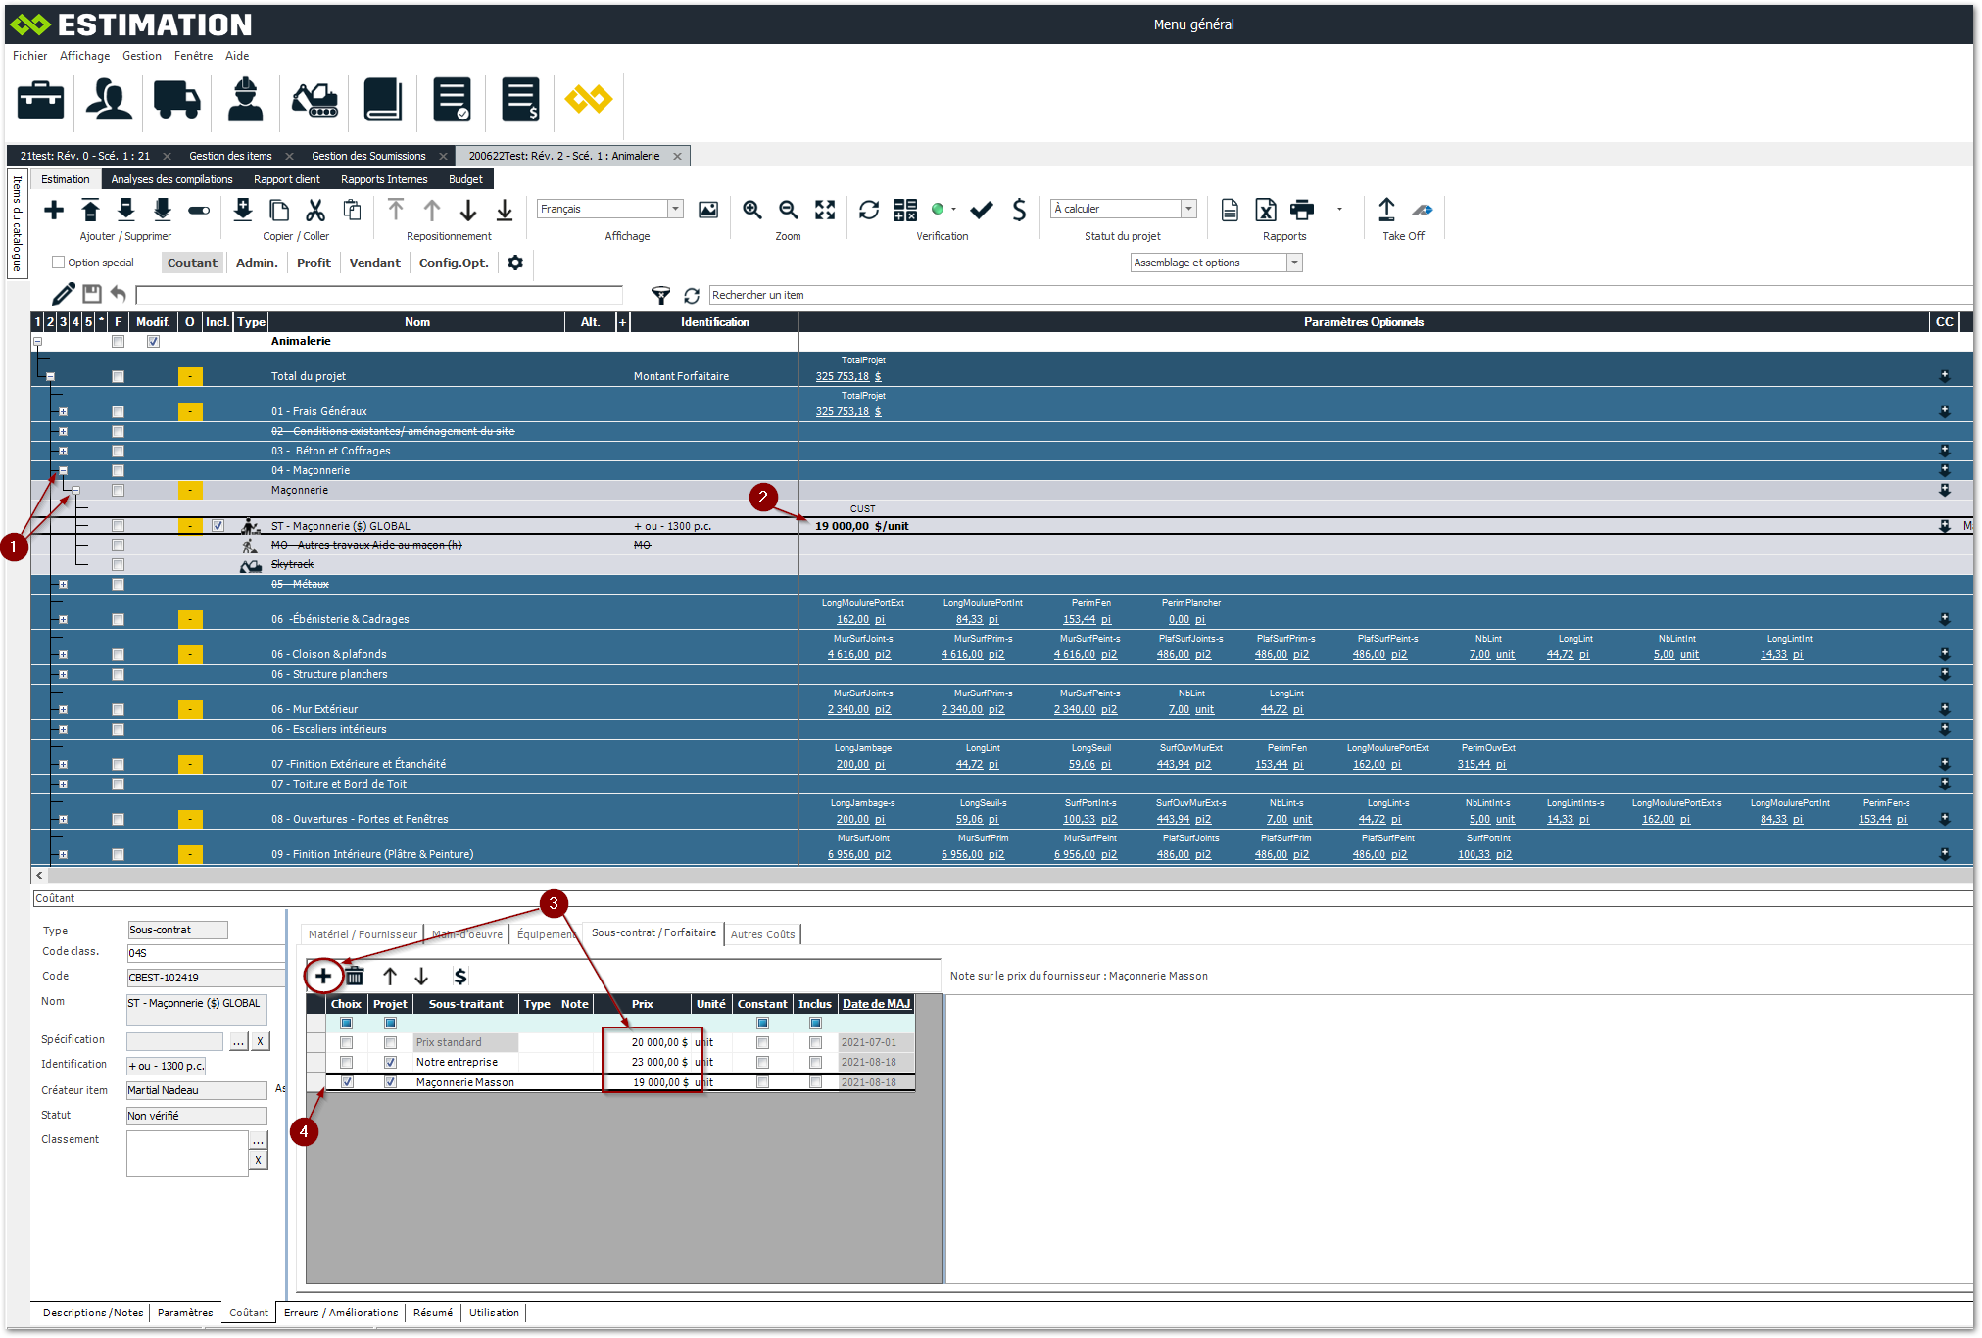This screenshot has height=1338, width=1982.
Task: Click the zoom in magnifier icon
Action: (752, 210)
